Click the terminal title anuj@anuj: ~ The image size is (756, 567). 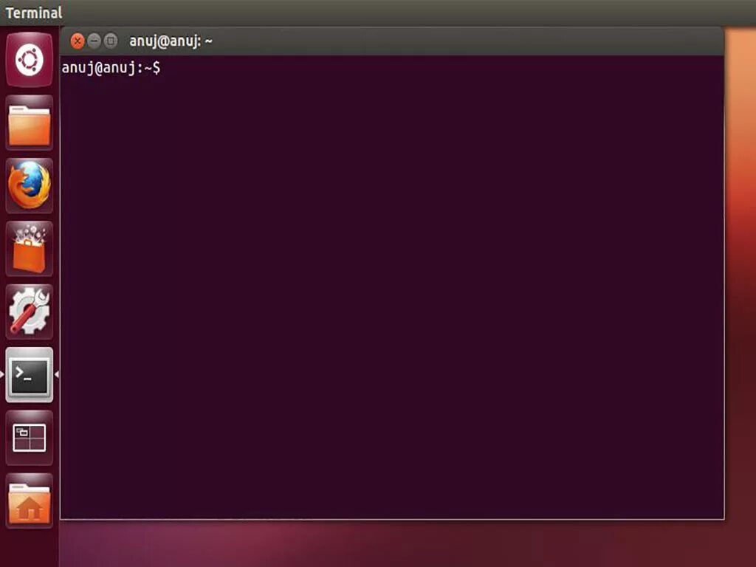pyautogui.click(x=171, y=41)
